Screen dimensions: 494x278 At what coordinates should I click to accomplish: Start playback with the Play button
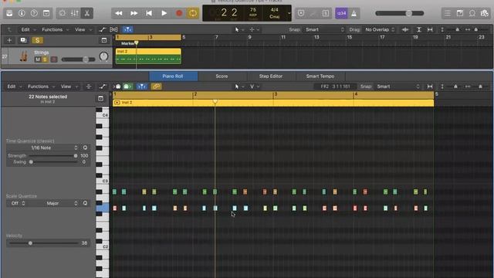click(x=164, y=13)
